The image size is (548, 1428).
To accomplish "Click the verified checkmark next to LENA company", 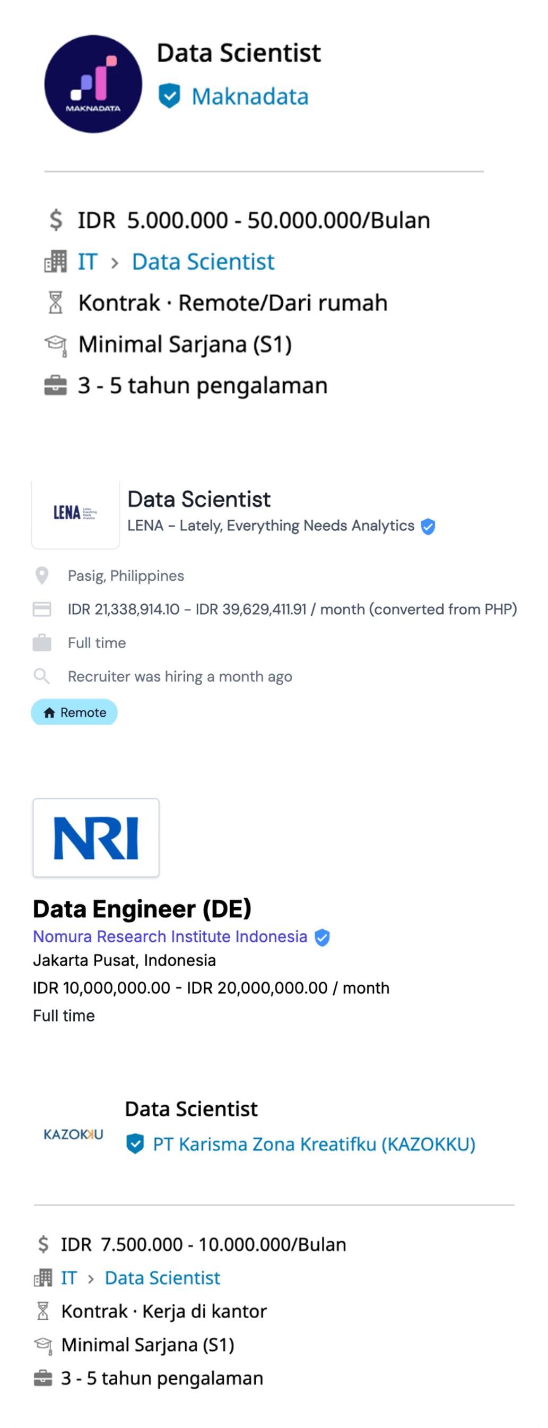I will click(427, 527).
